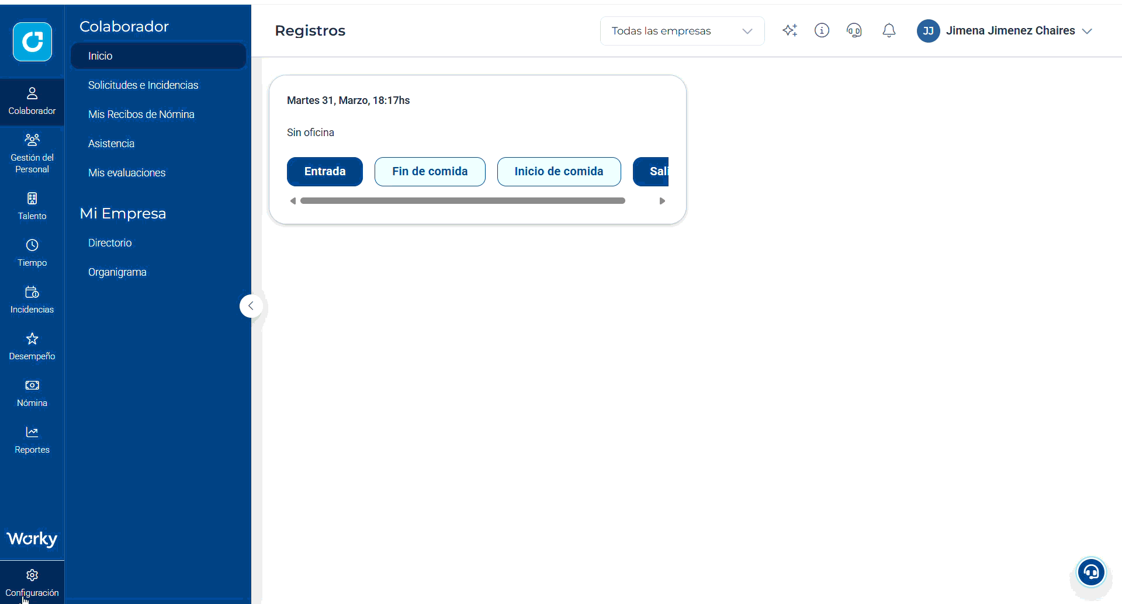Click the scrollbar left arrow
1122x604 pixels.
pos(293,201)
